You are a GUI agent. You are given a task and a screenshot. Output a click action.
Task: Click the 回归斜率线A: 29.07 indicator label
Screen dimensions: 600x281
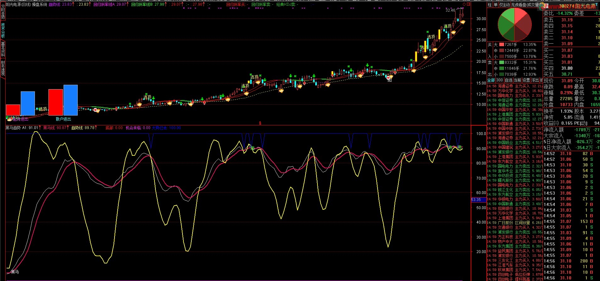111,4
